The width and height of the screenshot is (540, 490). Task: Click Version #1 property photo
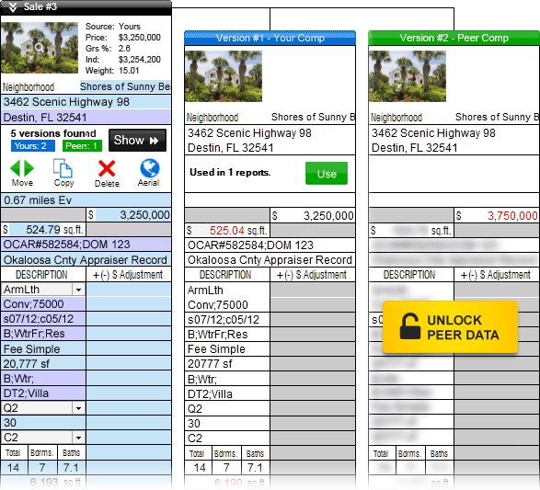click(x=224, y=76)
